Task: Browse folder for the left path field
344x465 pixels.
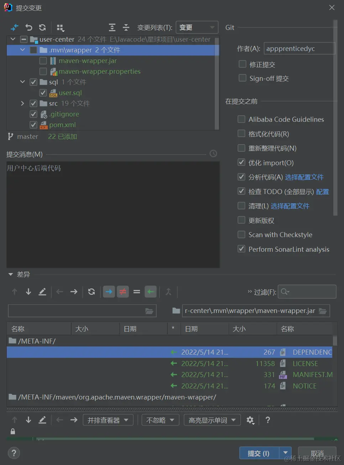Action: pyautogui.click(x=149, y=311)
